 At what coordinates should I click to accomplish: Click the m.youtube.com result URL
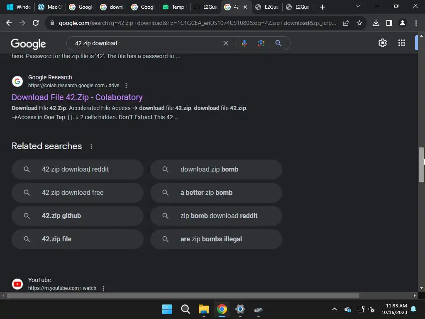coord(62,288)
